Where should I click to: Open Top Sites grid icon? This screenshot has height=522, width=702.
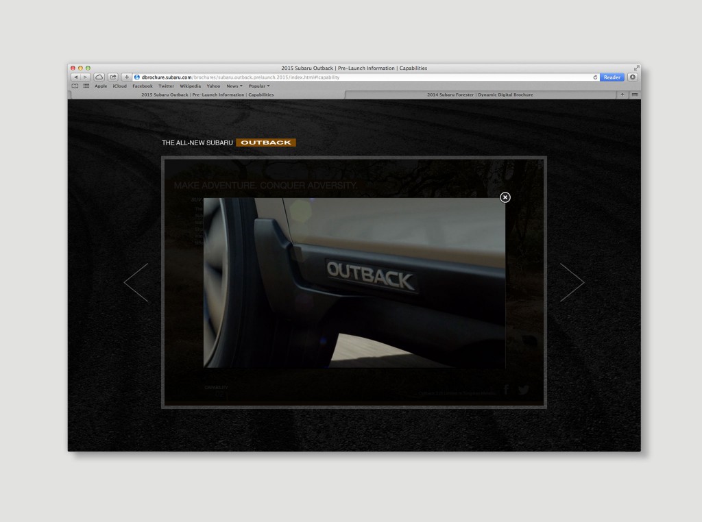[86, 86]
